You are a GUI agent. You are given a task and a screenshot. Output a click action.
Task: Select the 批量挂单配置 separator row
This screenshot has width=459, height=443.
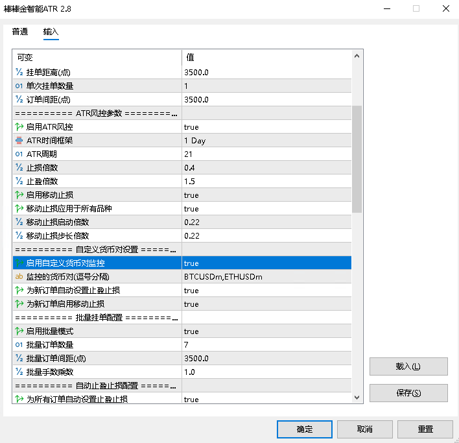[182, 317]
